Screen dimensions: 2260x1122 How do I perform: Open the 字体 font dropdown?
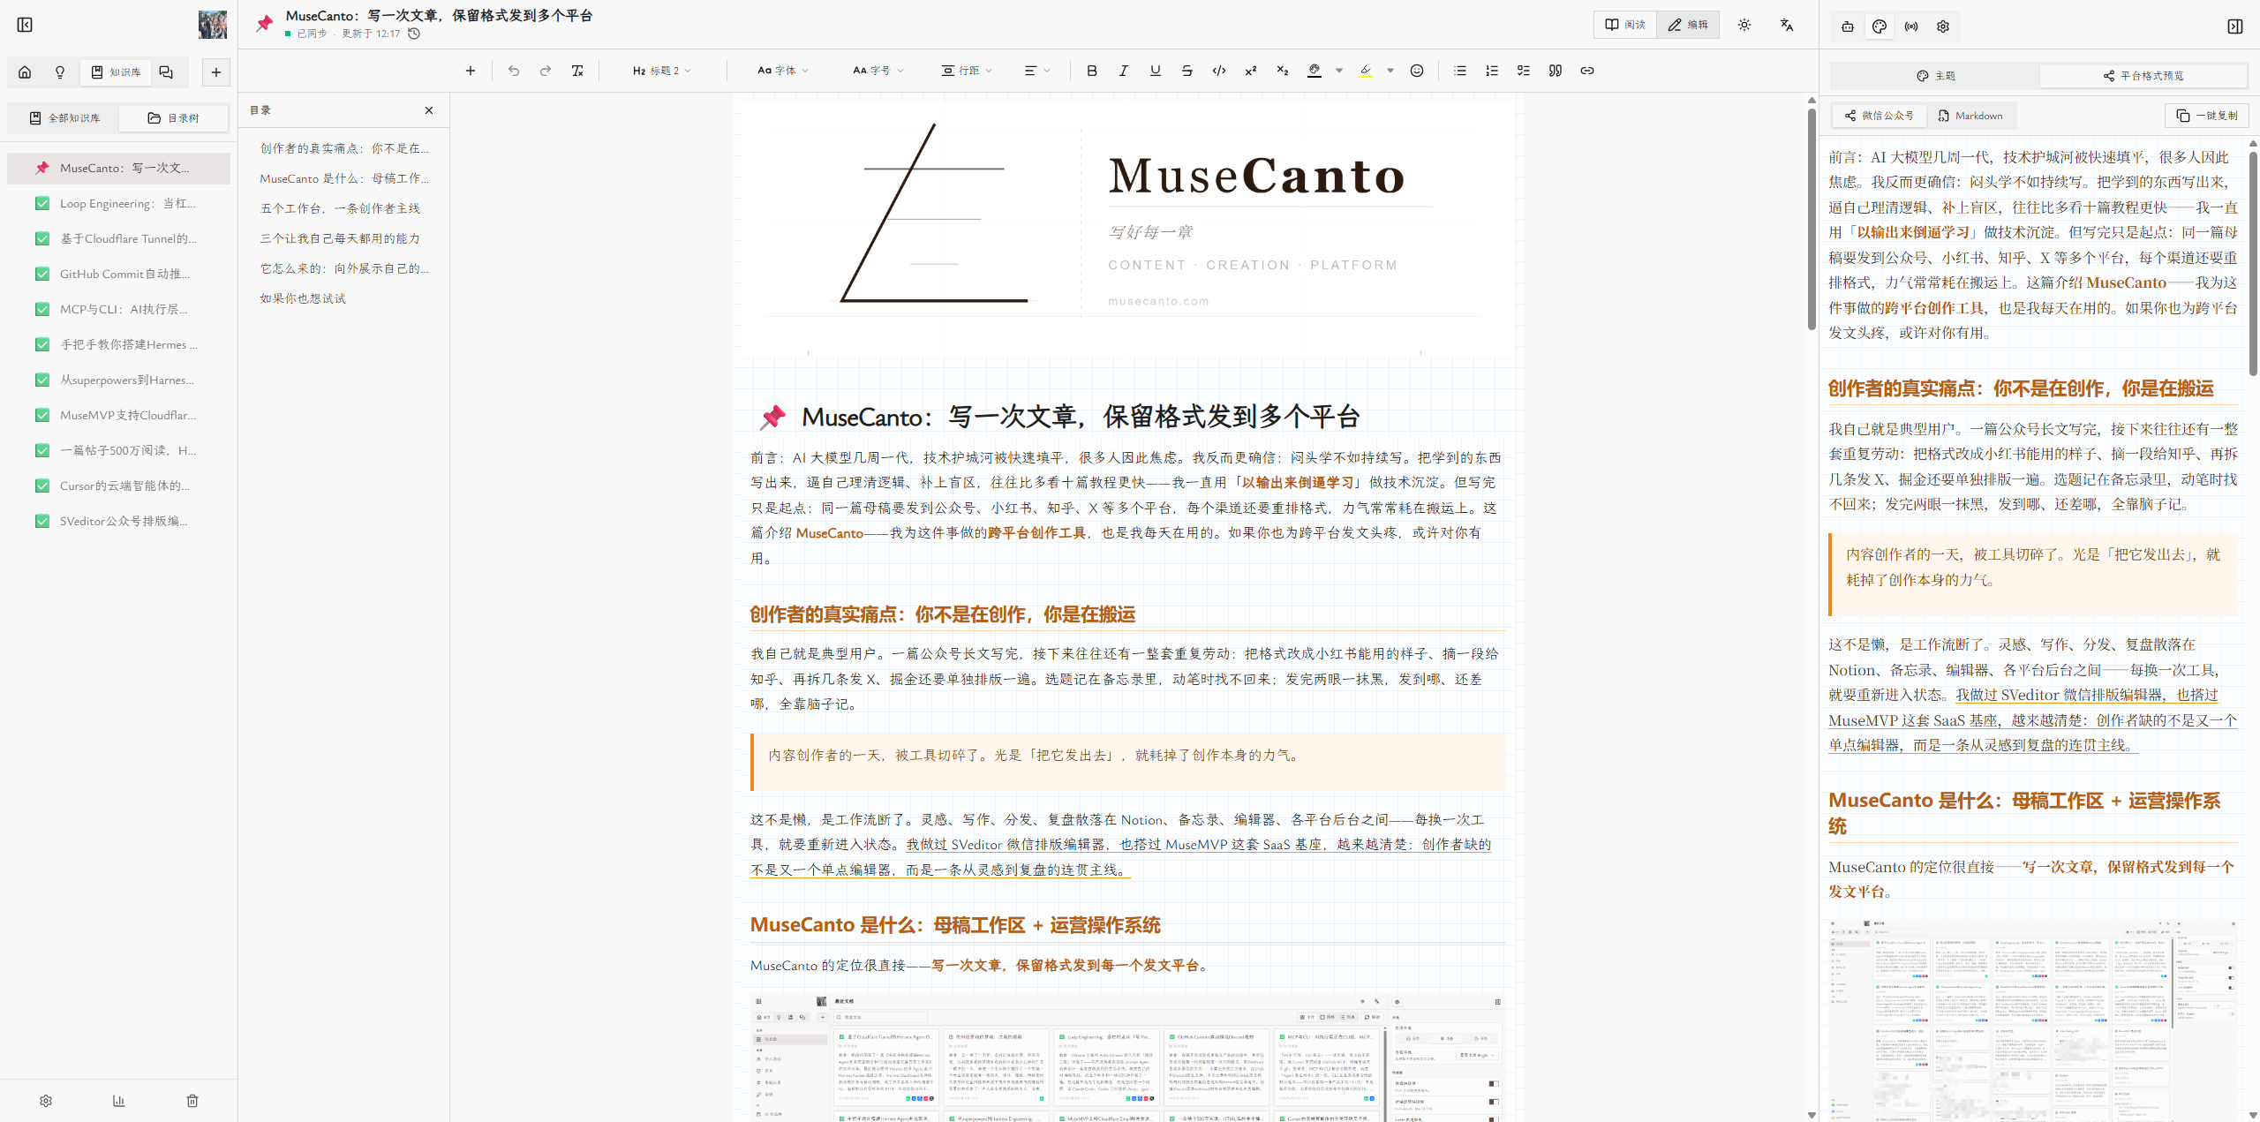tap(783, 71)
